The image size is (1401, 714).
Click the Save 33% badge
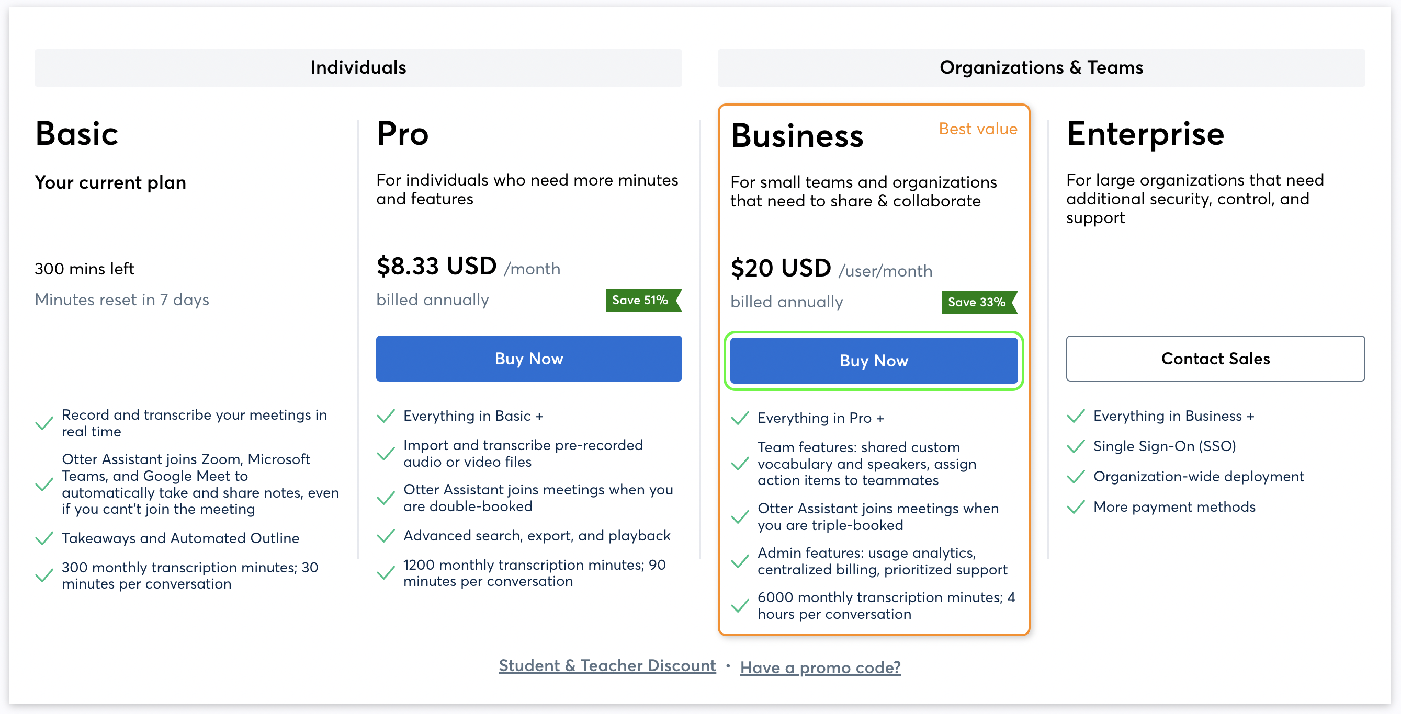(x=979, y=302)
